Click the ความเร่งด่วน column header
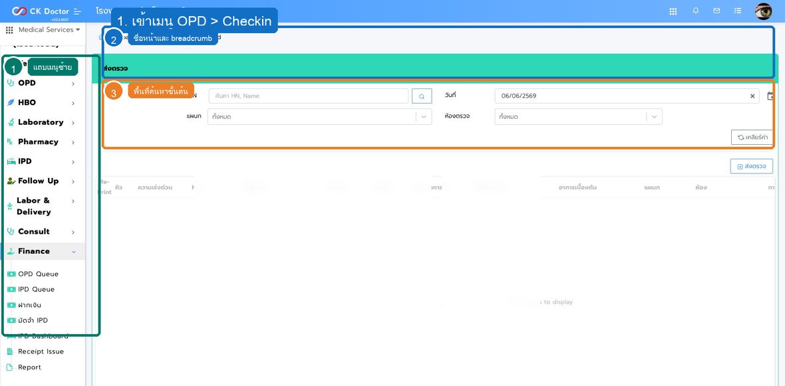 155,187
